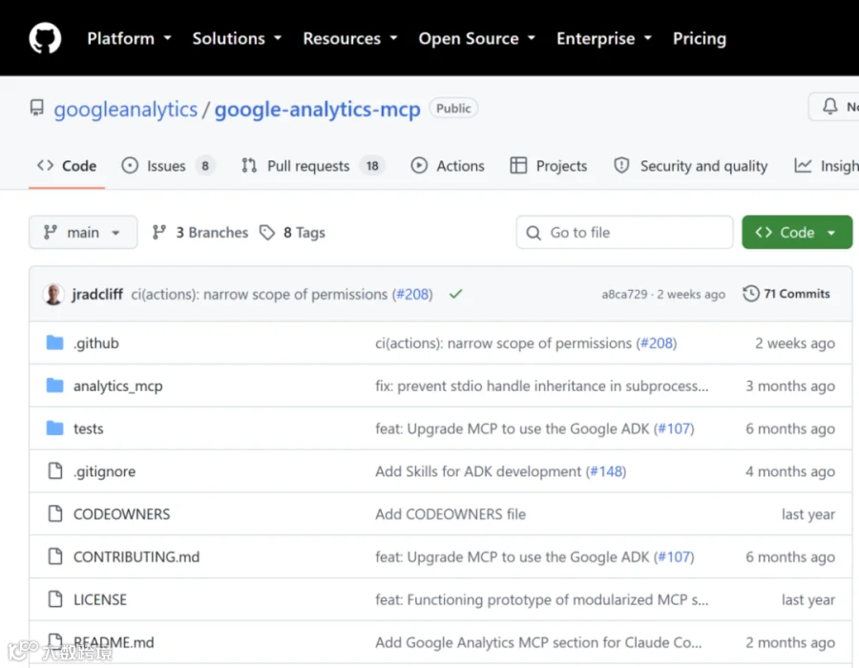Open the #107 link in the tests row
The image size is (859, 668).
673,428
